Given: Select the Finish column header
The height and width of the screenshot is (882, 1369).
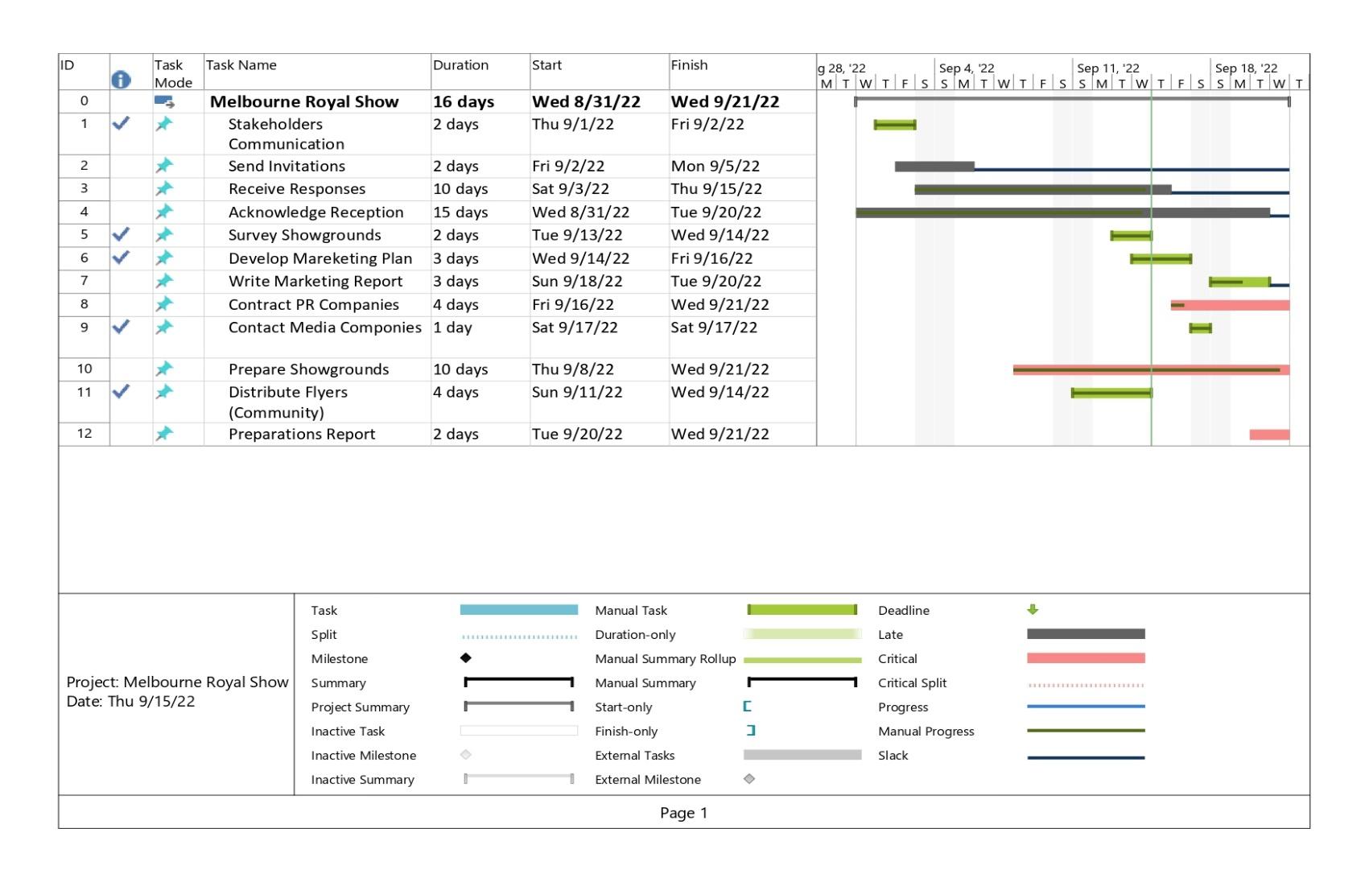Looking at the screenshot, I should 689,65.
